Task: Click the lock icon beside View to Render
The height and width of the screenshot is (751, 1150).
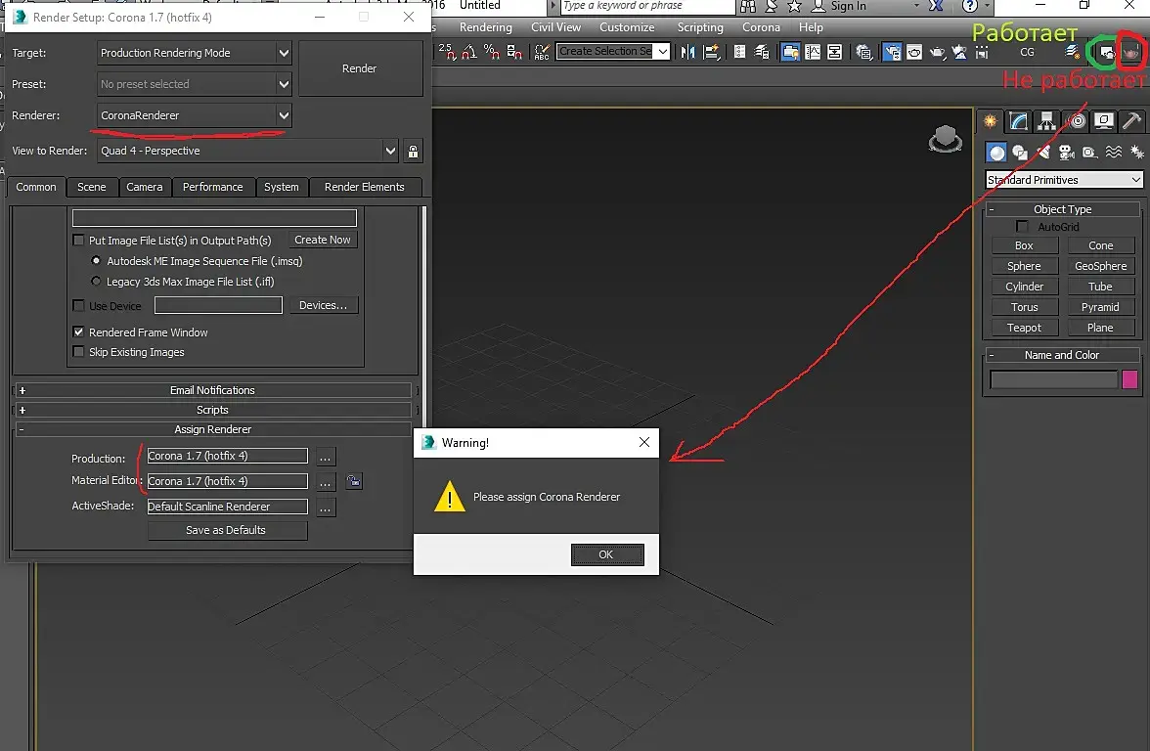Action: tap(413, 151)
